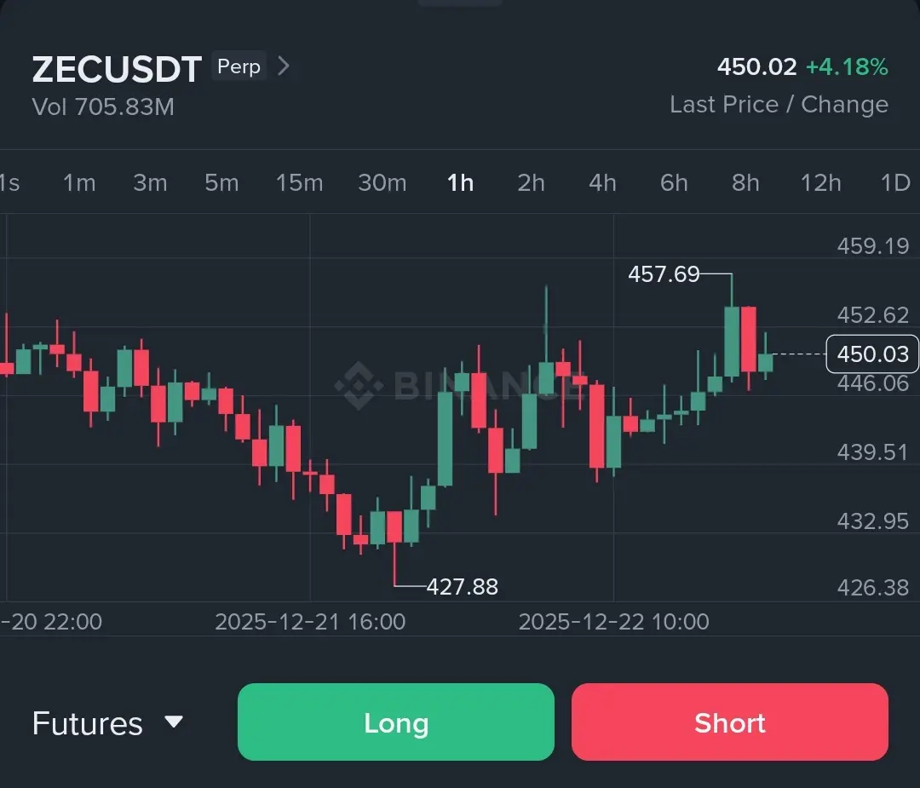Pick the 4h chart timeframe

[x=602, y=182]
